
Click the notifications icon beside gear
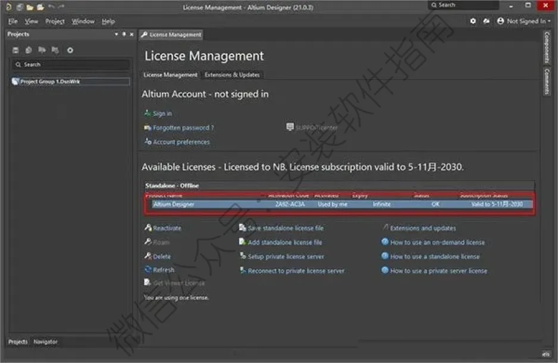(487, 21)
